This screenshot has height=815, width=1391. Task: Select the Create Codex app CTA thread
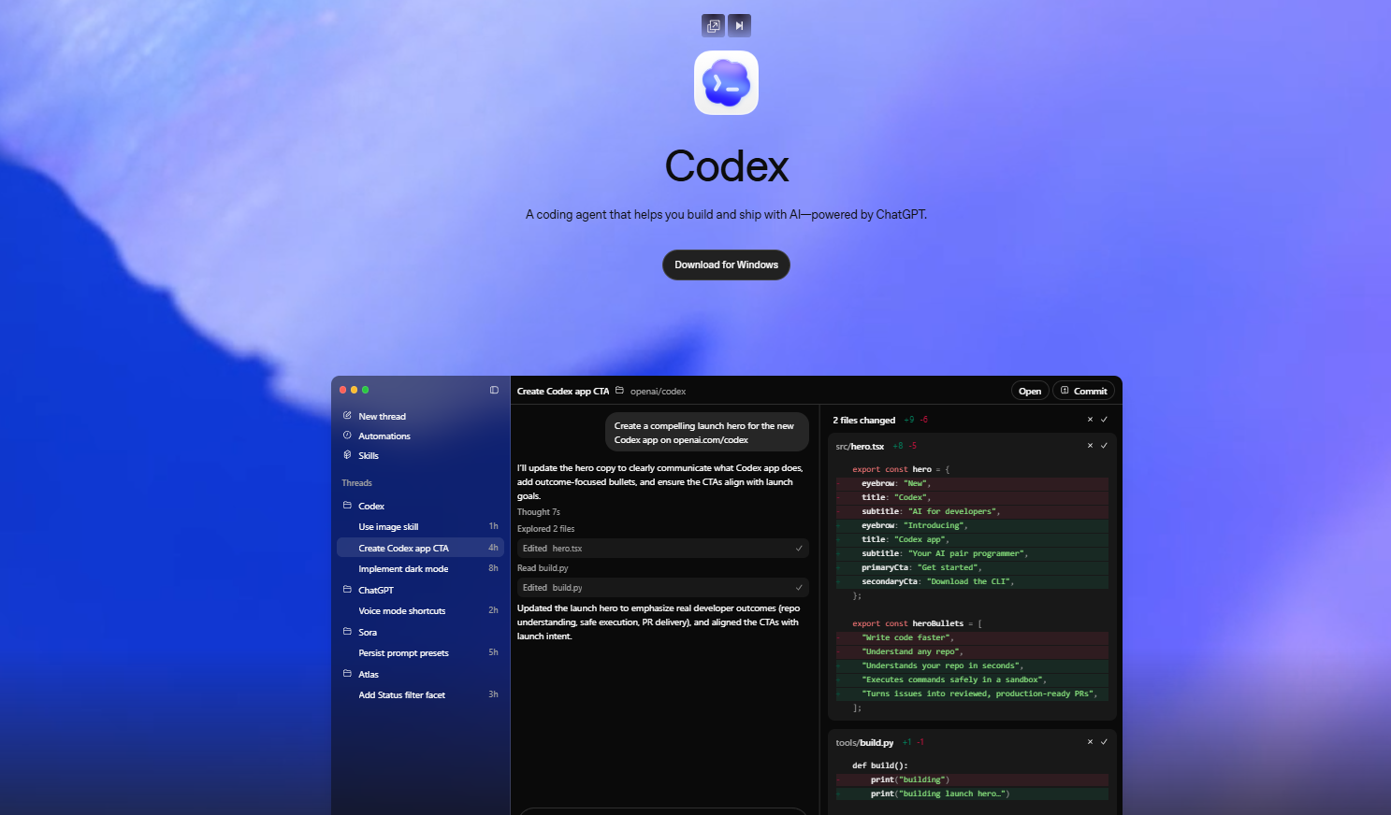(420, 548)
